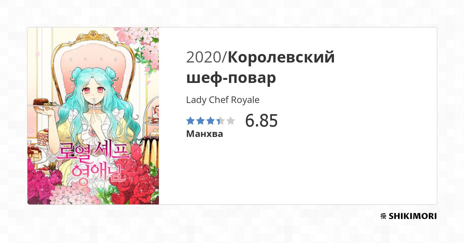Select the gray fifth rating star
464x243 pixels.
click(230, 121)
